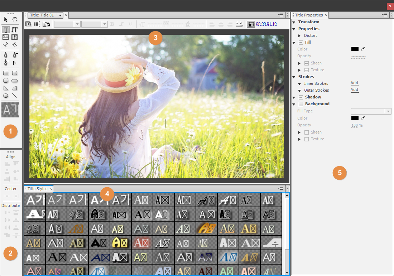Screen dimensions: 394x276
Task: Collapse the Strokes section
Action: pos(294,77)
